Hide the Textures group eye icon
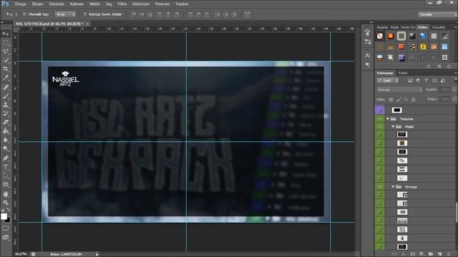The height and width of the screenshot is (257, 458). point(379,119)
